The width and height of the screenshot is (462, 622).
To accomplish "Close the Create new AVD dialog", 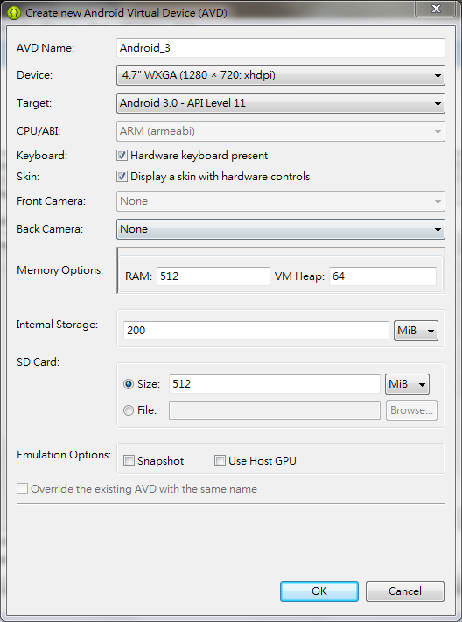I will coord(436,9).
